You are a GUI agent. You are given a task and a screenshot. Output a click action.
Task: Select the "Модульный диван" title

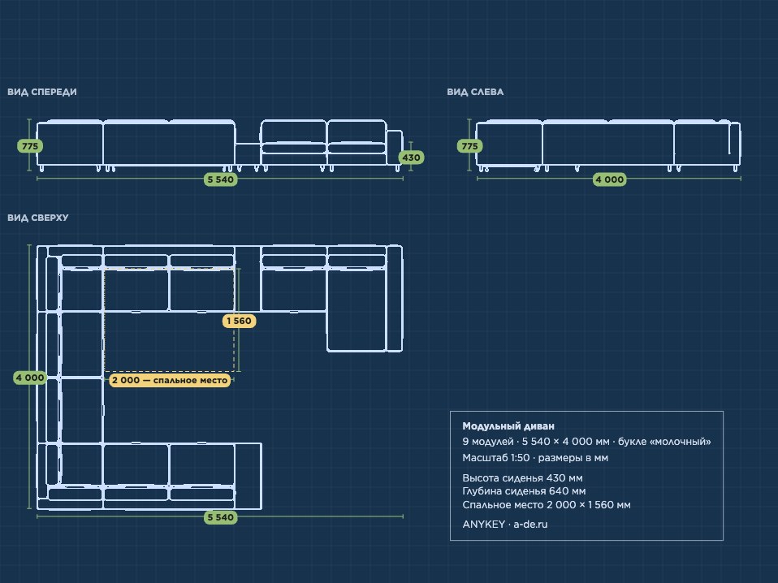coord(508,425)
